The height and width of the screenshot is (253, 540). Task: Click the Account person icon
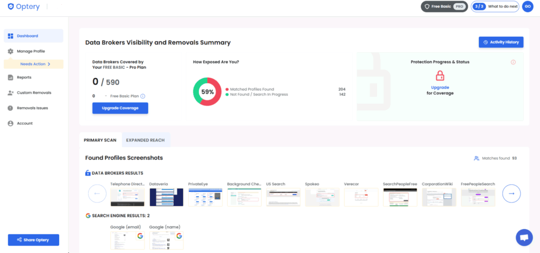coord(11,123)
